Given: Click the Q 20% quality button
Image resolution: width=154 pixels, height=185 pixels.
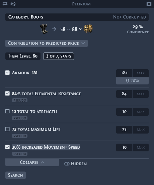Looking at the screenshot, I should point(132,81).
